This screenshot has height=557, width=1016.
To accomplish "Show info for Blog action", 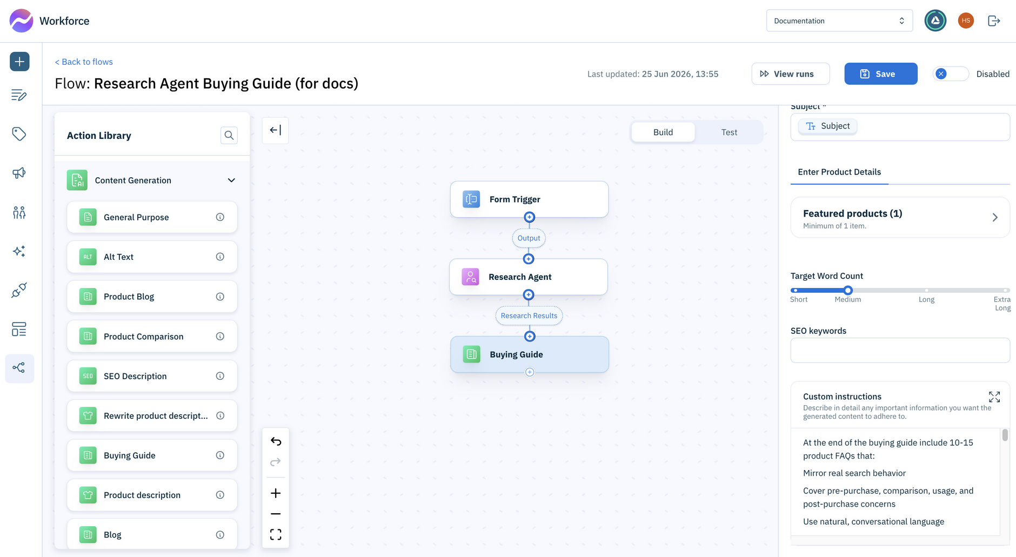I will (x=220, y=535).
